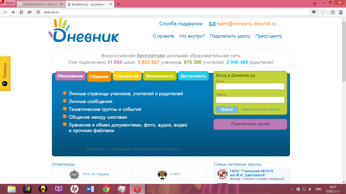Click the Подключить школу purple button
This screenshot has height=194, width=346.
pyautogui.click(x=250, y=124)
